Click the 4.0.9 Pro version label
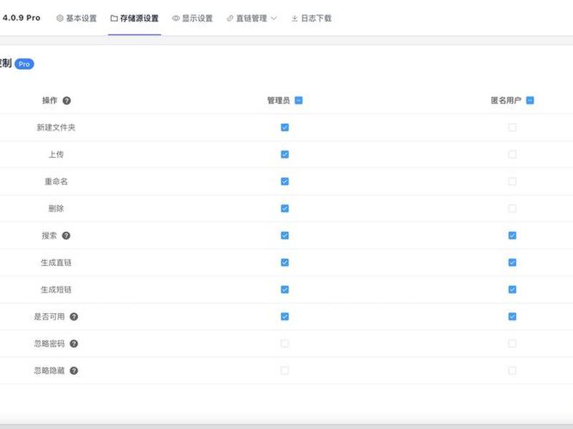This screenshot has width=573, height=429. [x=21, y=17]
